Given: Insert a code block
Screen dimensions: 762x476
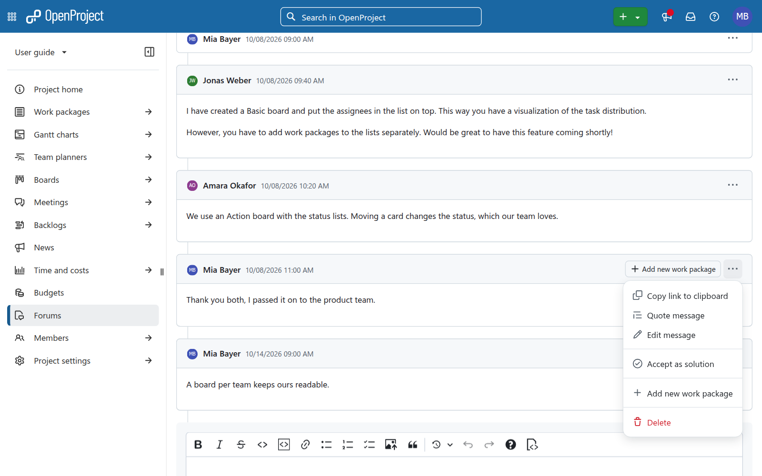Looking at the screenshot, I should [x=284, y=445].
